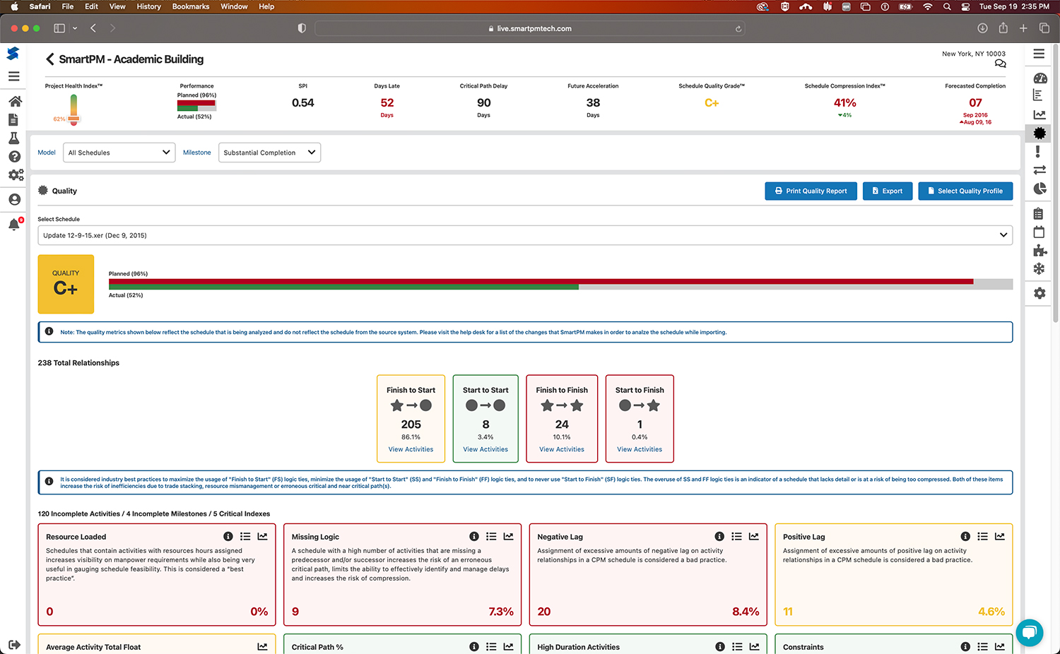
Task: Open activity list for Resource Loaded card
Action: [245, 537]
